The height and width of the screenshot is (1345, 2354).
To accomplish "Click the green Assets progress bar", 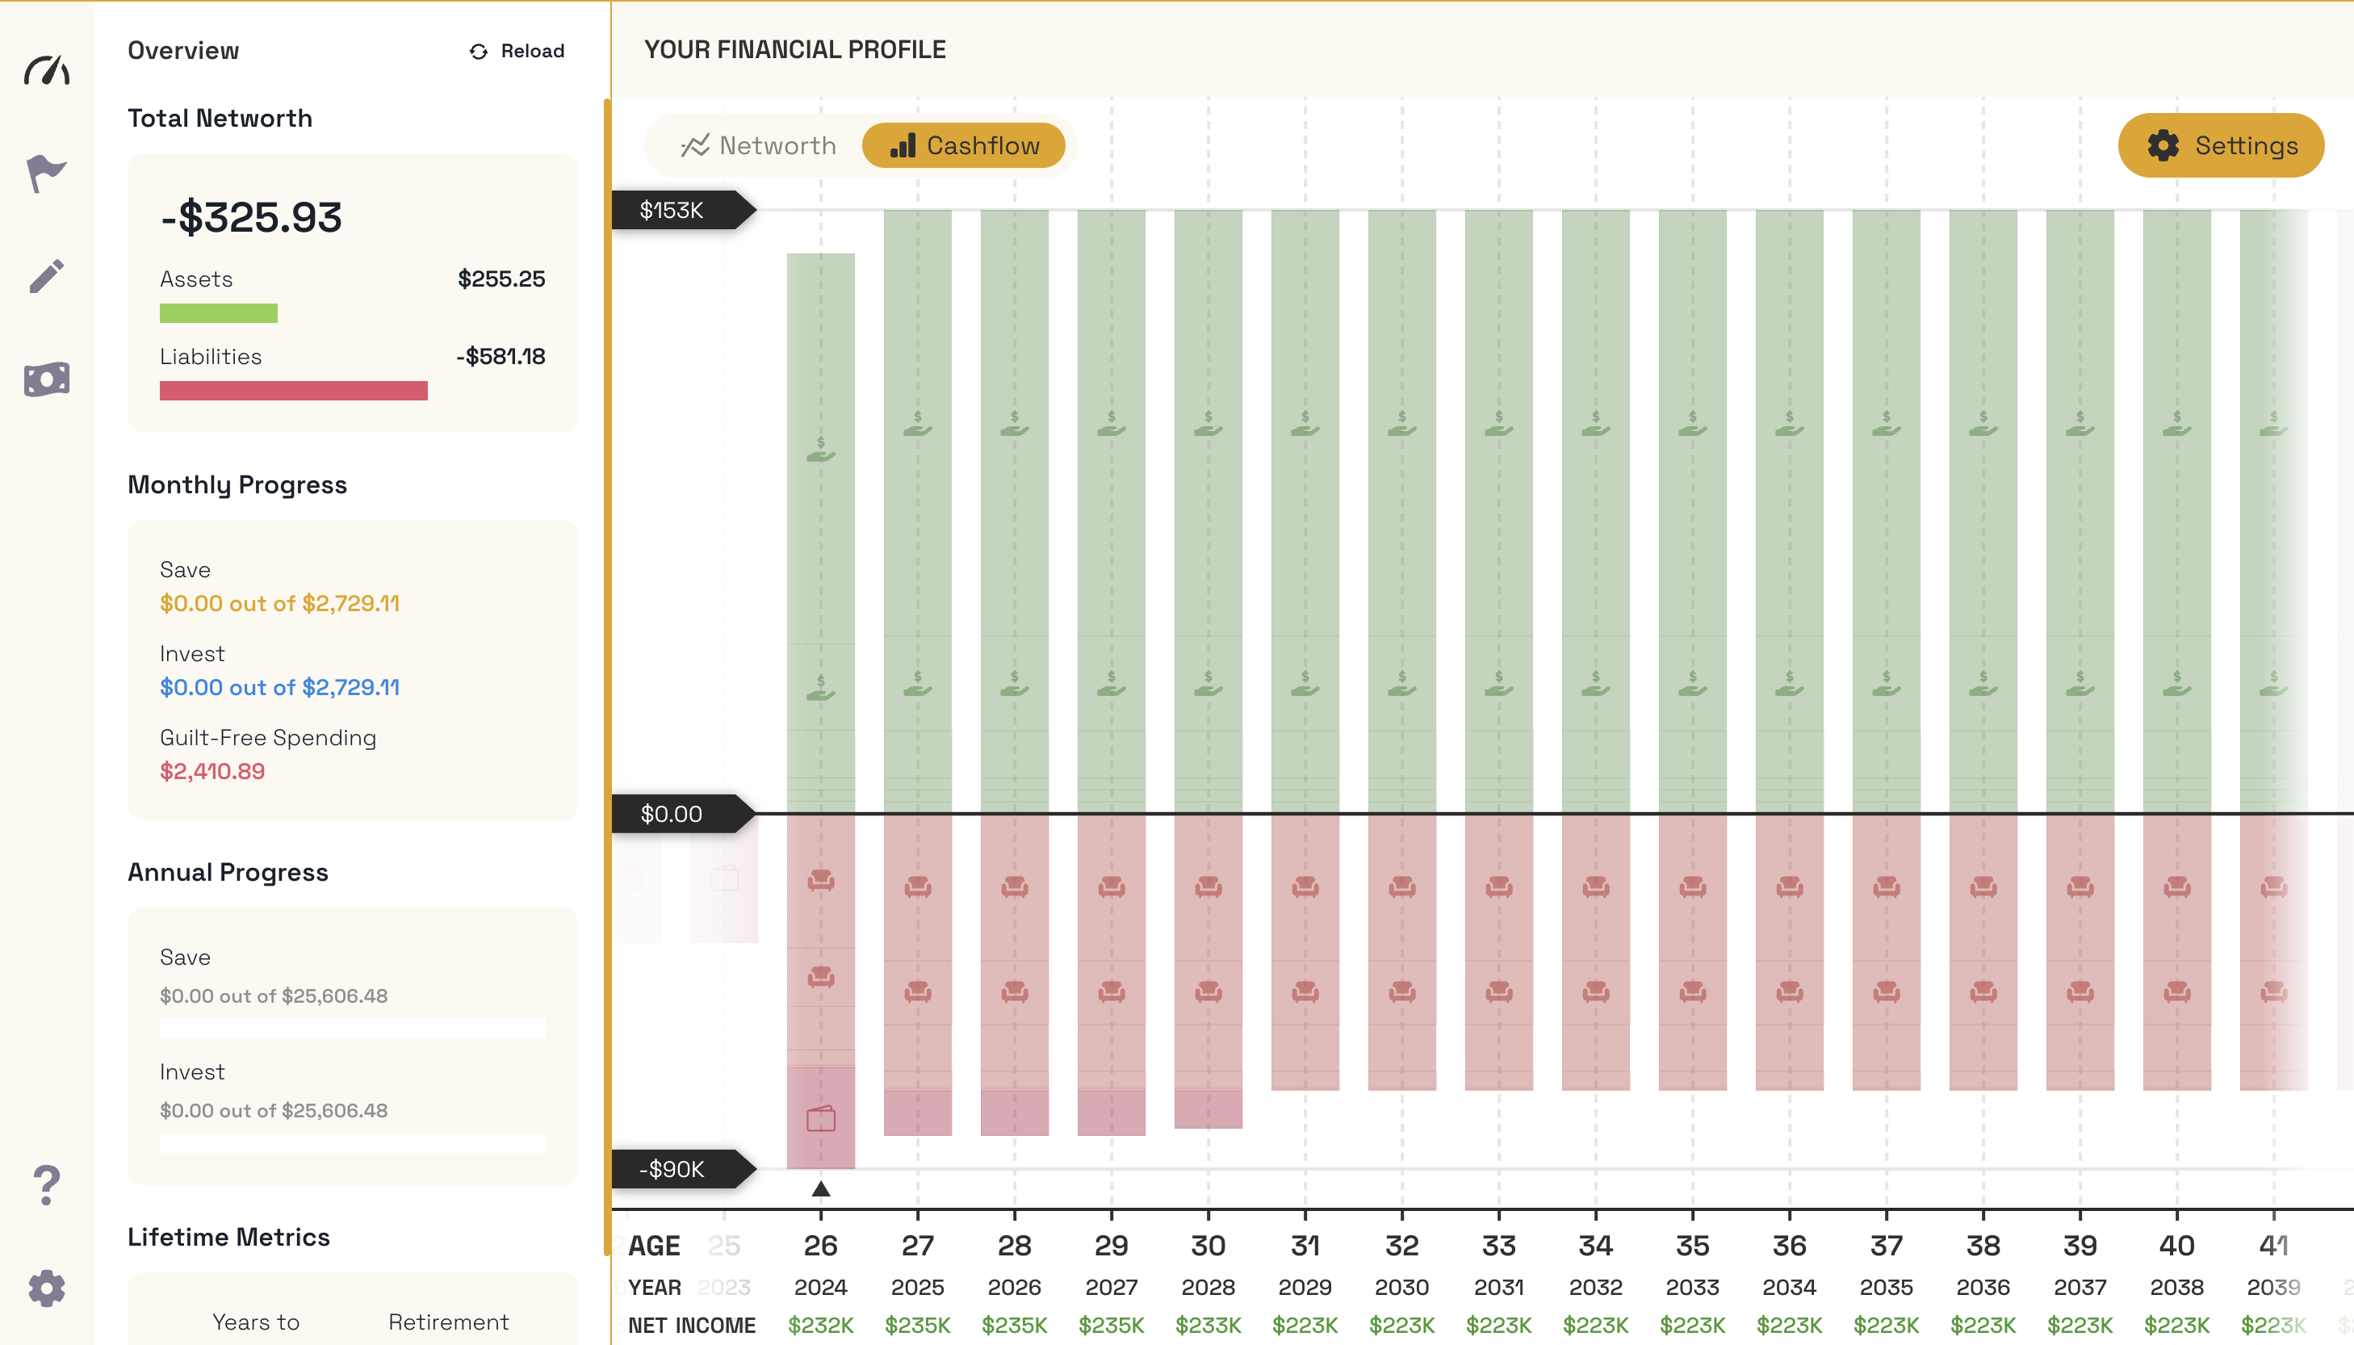I will (218, 313).
